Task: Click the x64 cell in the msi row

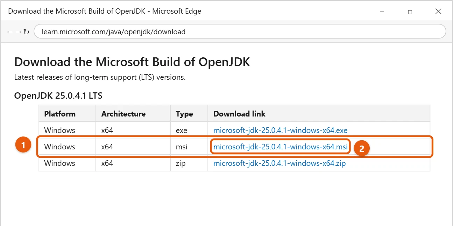Action: 133,147
